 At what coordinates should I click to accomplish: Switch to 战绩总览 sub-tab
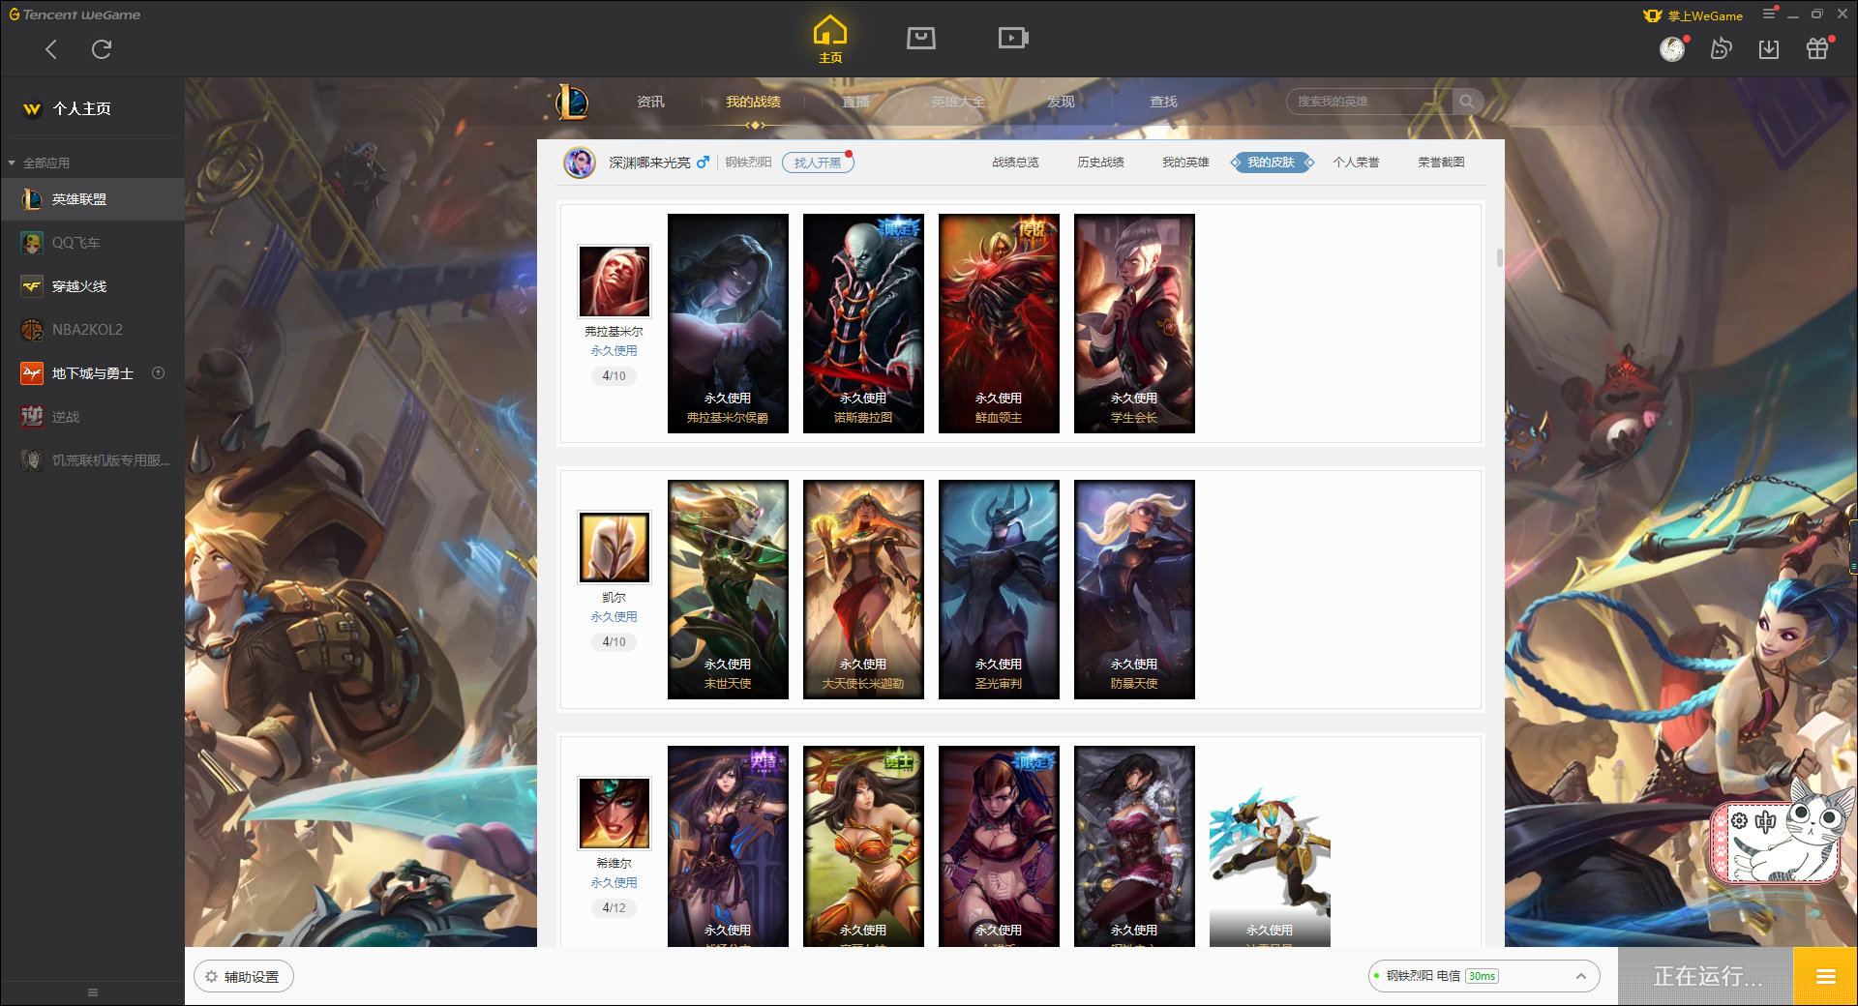pyautogui.click(x=1015, y=163)
